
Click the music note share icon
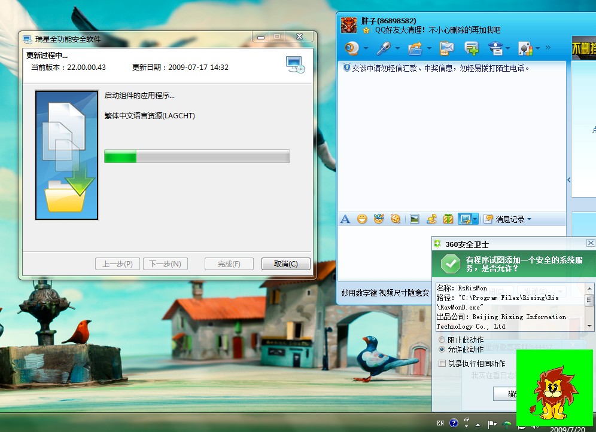click(x=431, y=219)
